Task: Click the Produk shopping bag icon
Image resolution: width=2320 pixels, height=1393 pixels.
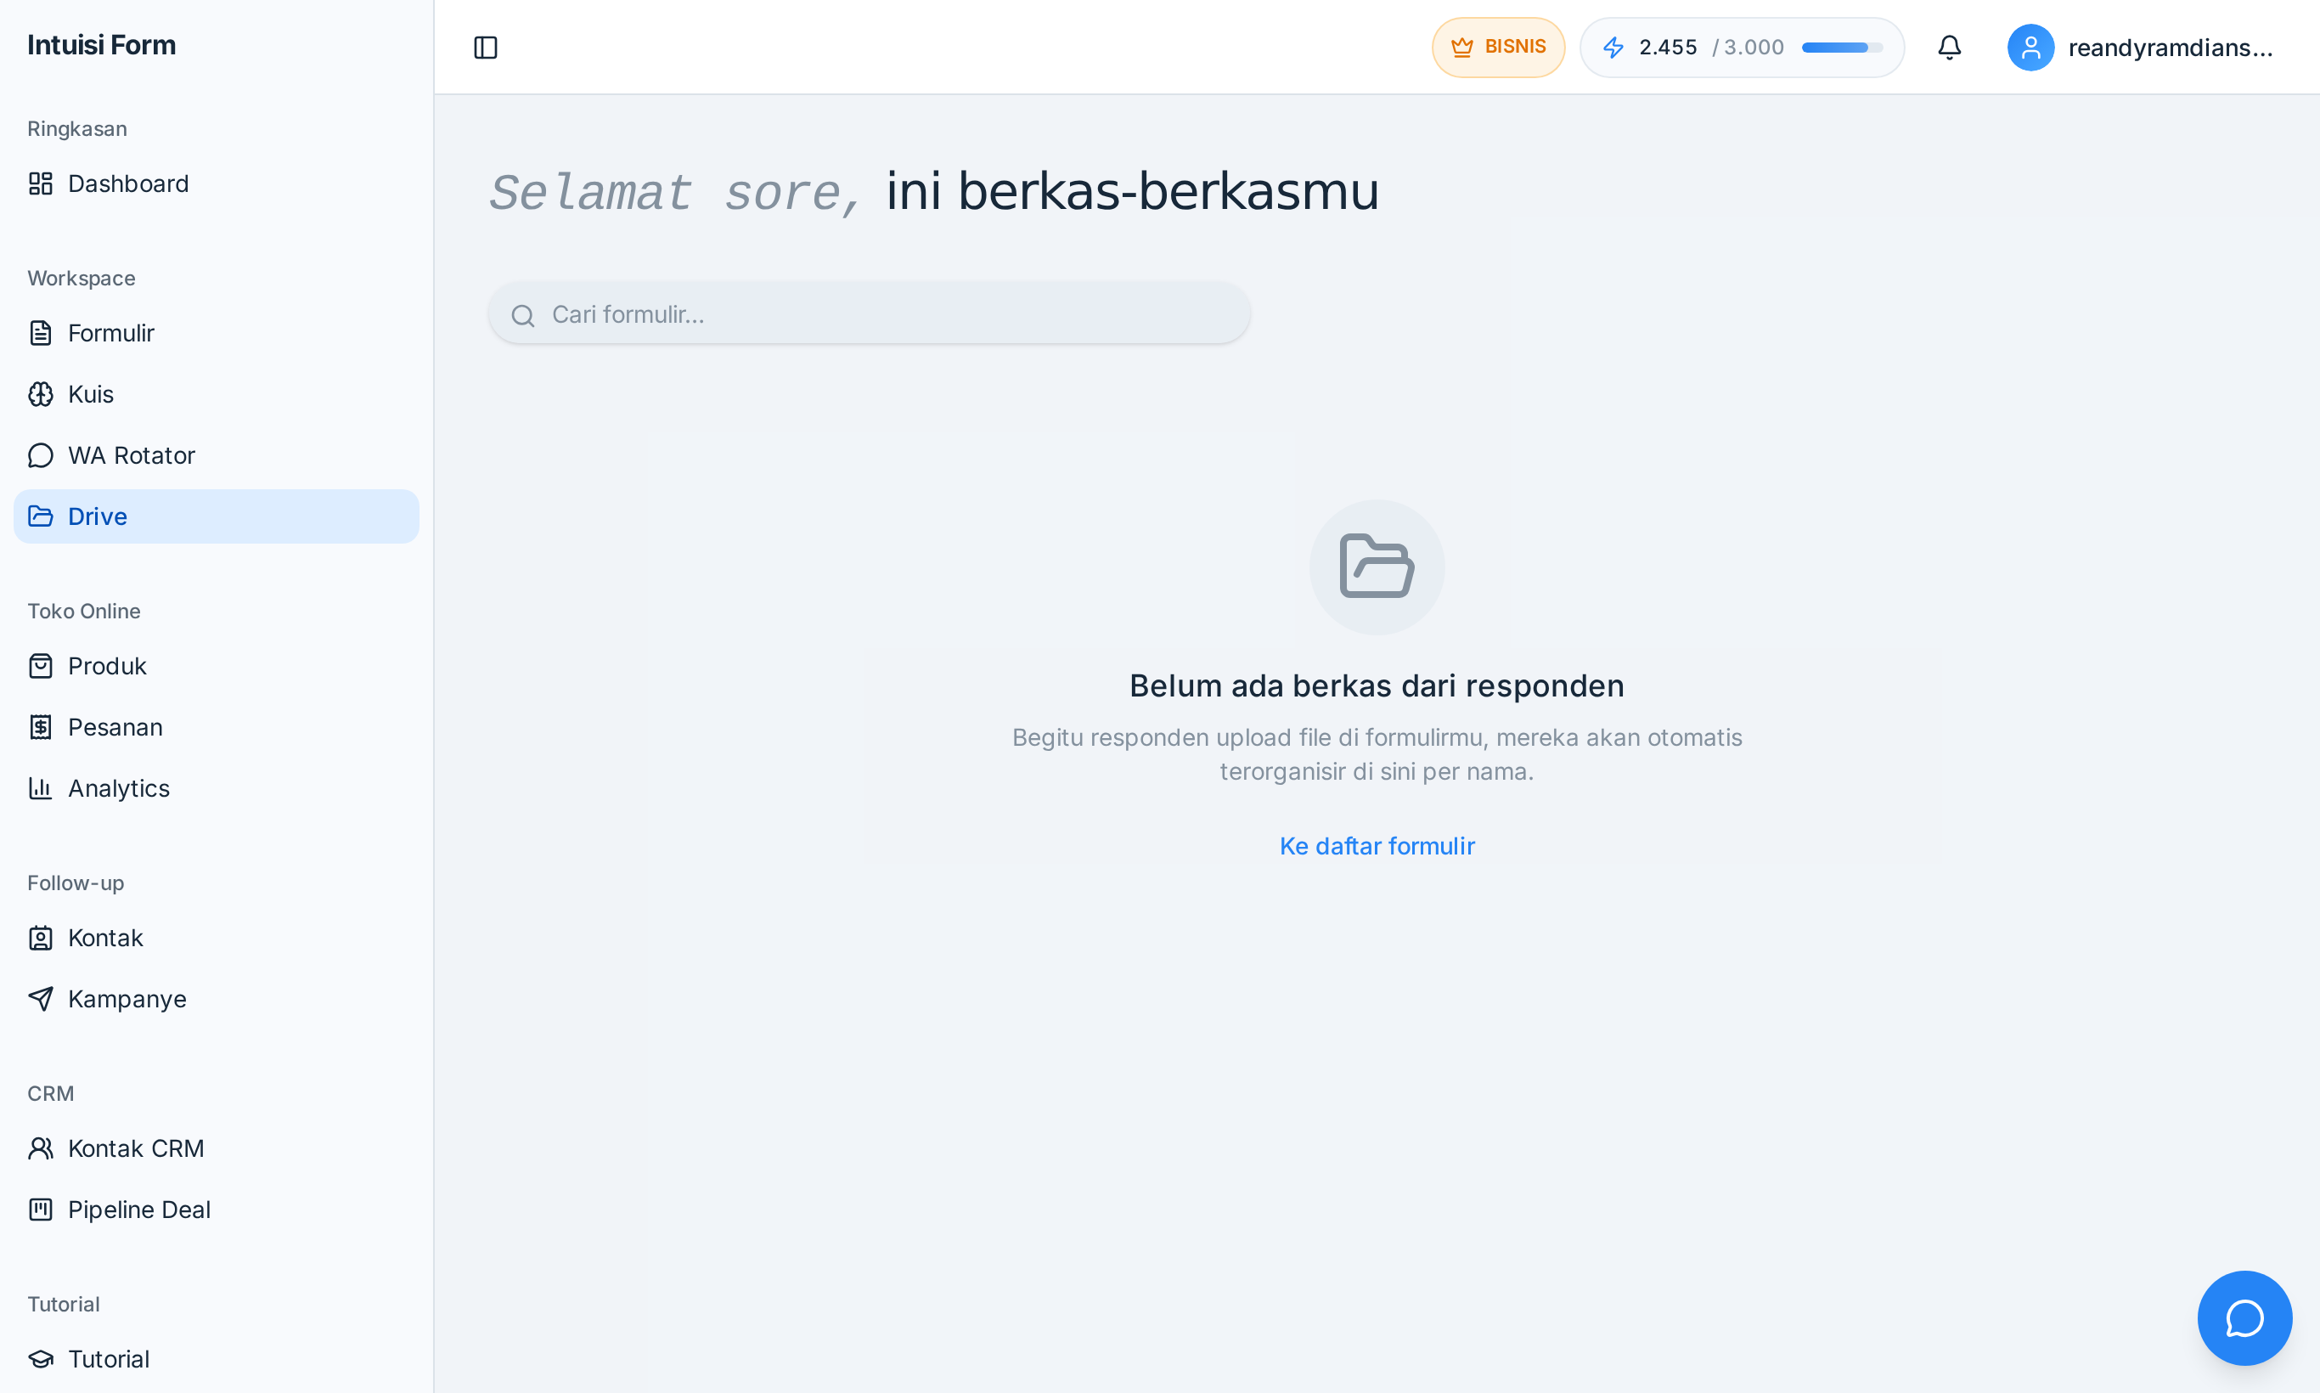Action: click(41, 667)
